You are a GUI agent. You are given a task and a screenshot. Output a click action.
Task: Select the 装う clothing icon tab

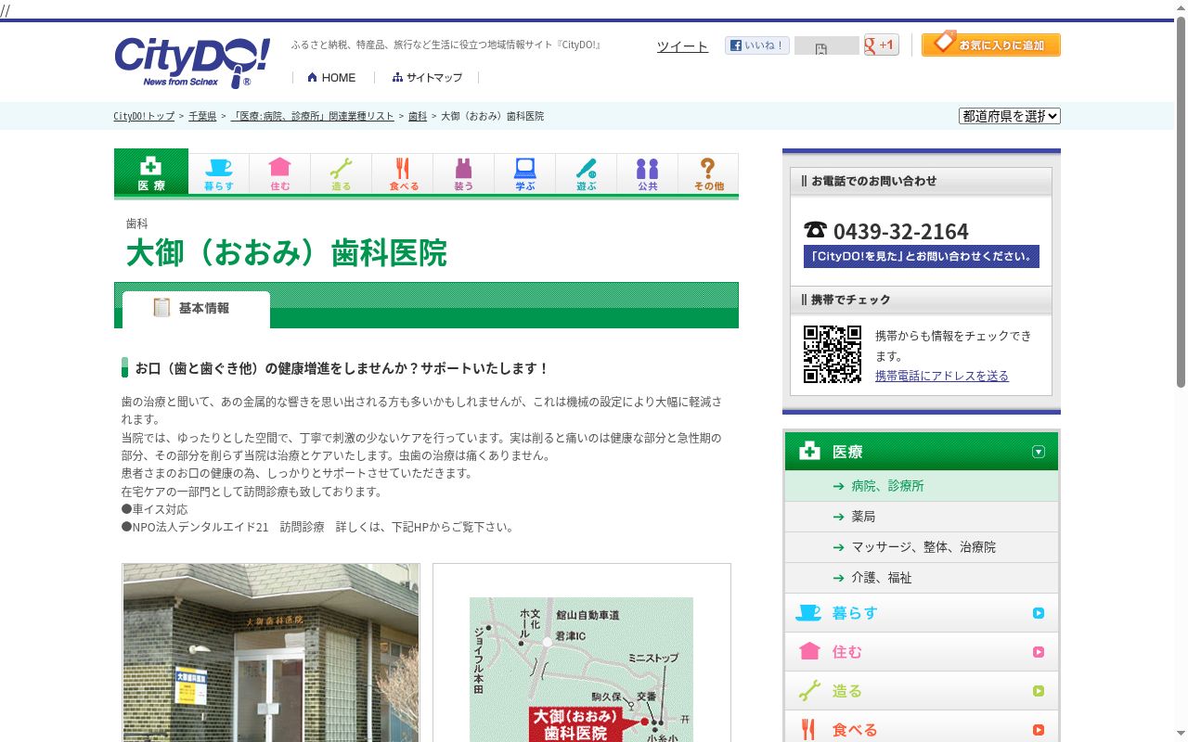[x=464, y=174]
